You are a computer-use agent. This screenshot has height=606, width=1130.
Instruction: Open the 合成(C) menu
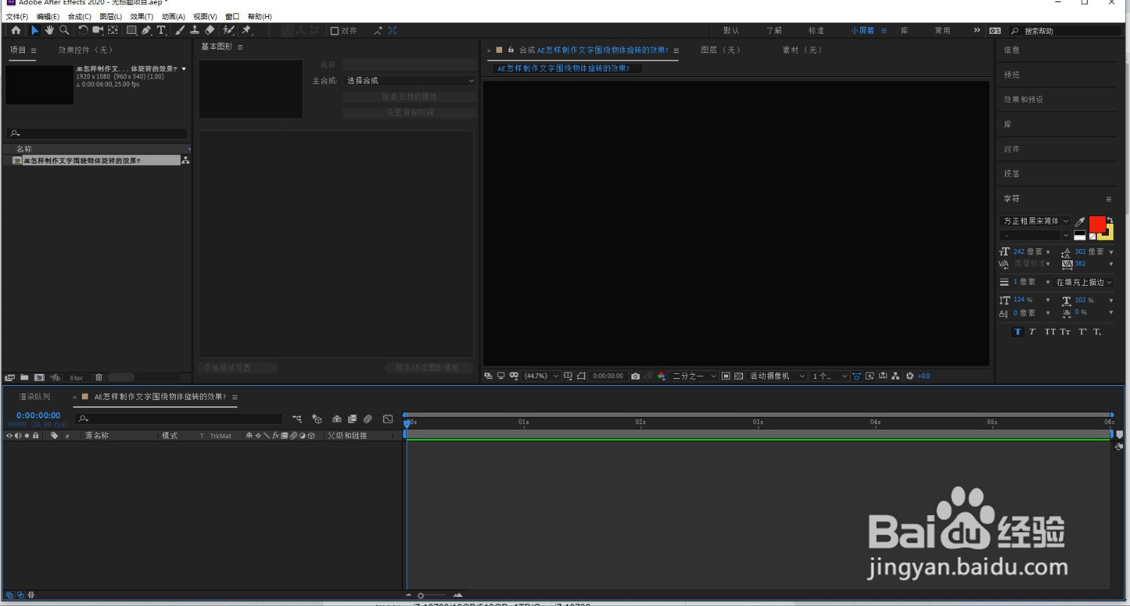(x=80, y=16)
